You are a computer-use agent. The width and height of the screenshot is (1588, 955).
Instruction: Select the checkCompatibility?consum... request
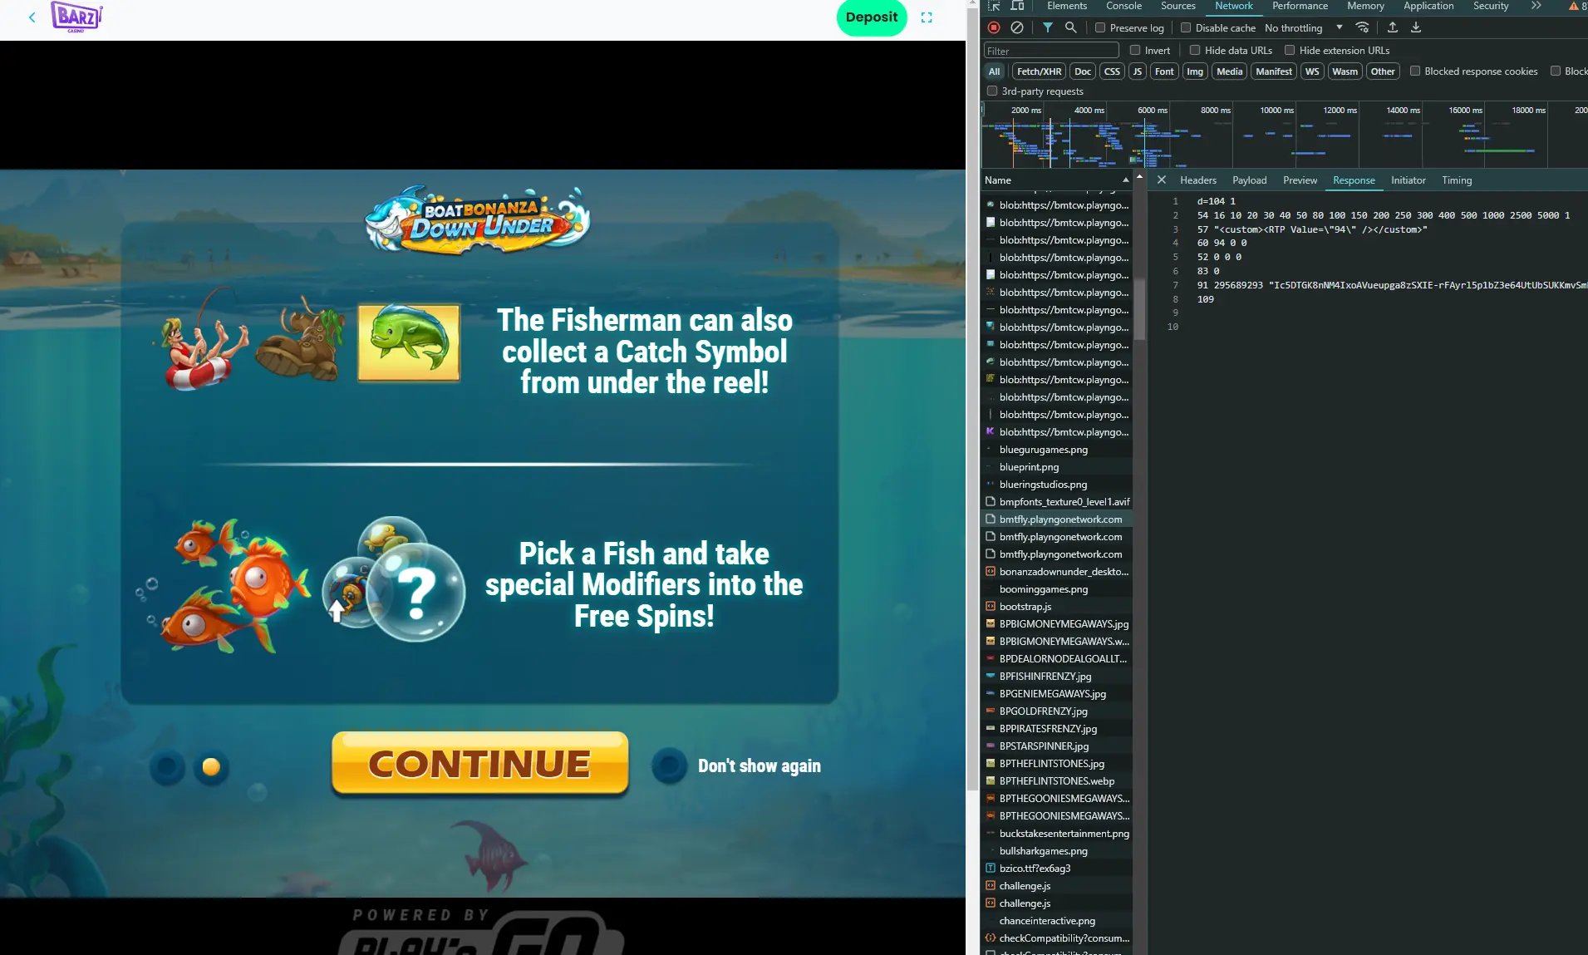pyautogui.click(x=1056, y=938)
